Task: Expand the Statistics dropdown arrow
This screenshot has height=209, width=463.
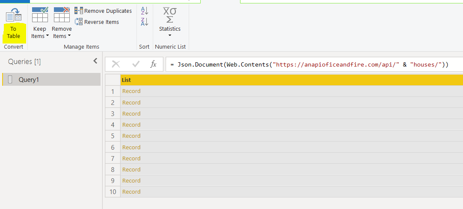Action: click(x=170, y=36)
